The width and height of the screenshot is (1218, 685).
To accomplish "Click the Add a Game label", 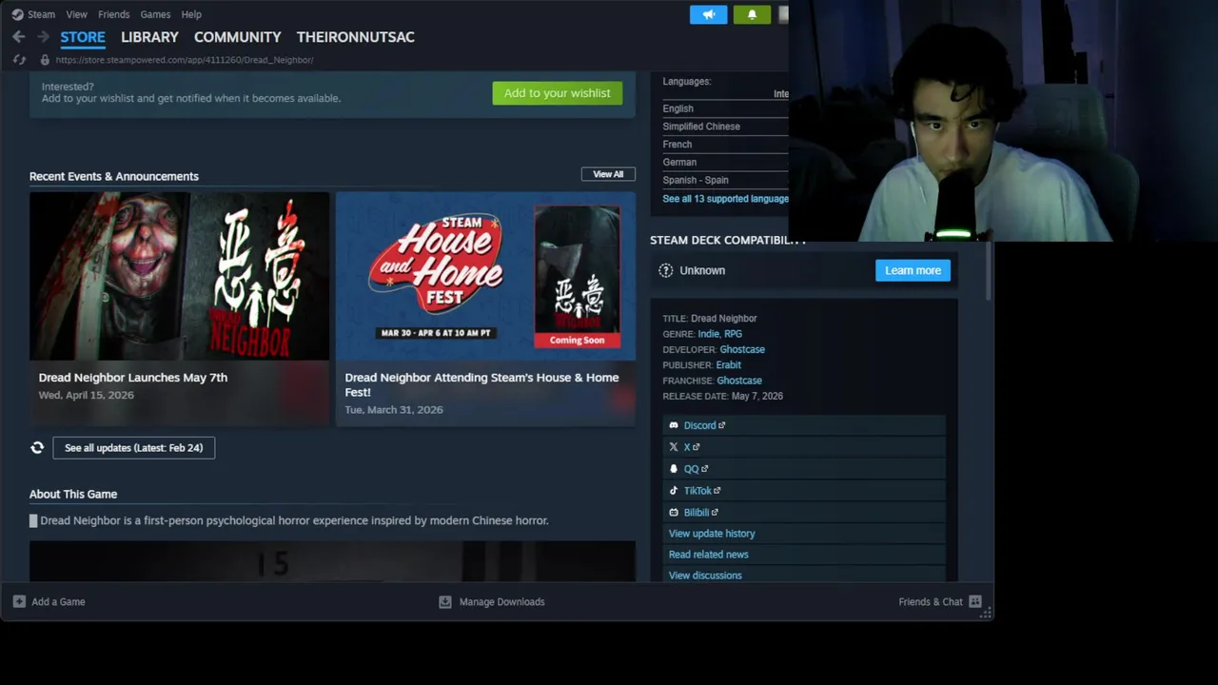I will click(x=58, y=601).
